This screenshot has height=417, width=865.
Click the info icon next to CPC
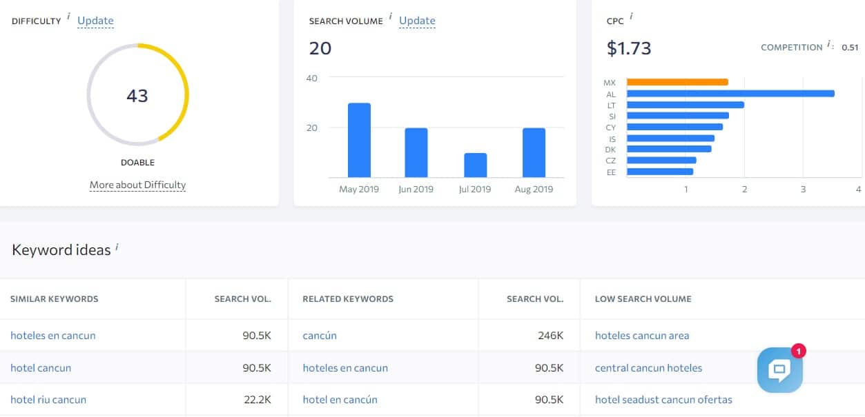click(x=631, y=17)
